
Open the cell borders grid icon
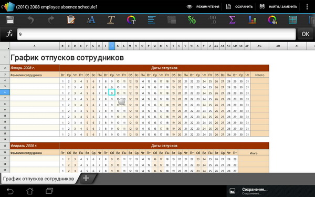292,20
